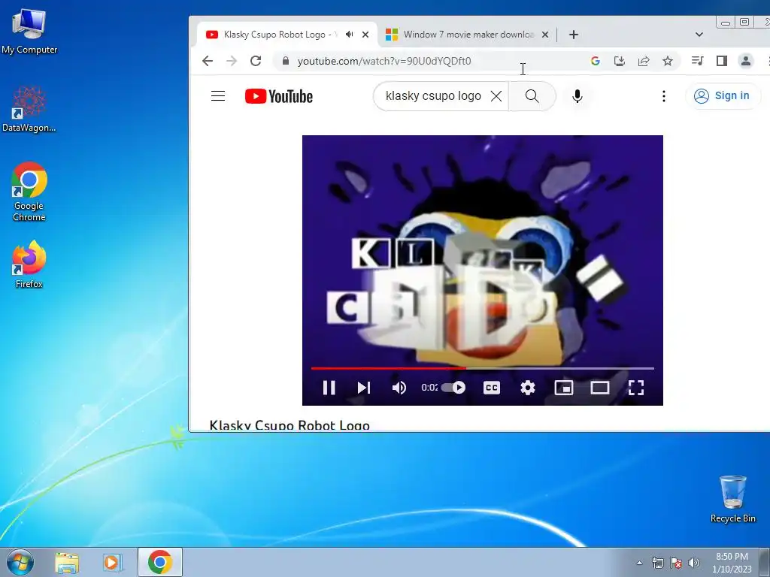The image size is (770, 577).
Task: Share this page via address bar icon
Action: [644, 61]
